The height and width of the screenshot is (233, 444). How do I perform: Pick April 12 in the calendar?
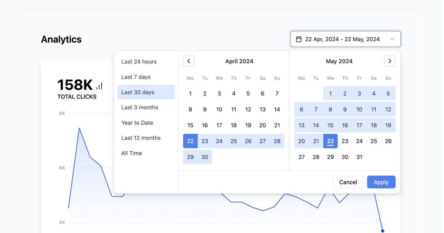click(248, 109)
